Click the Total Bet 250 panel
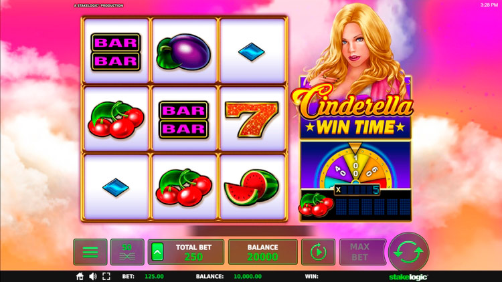 pos(186,252)
